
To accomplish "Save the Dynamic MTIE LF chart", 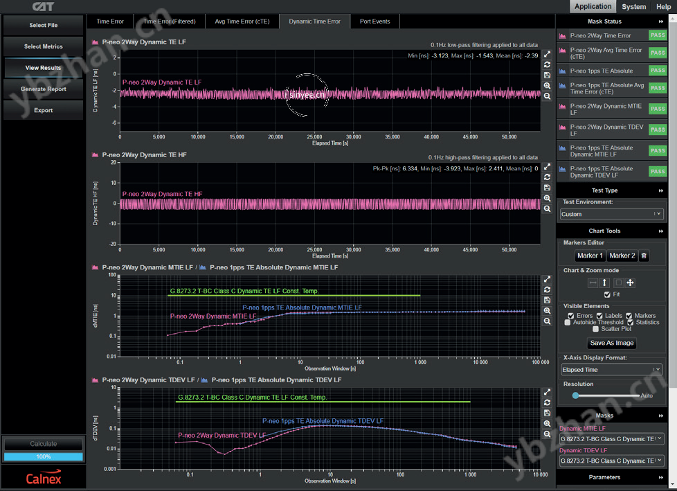I will click(x=547, y=300).
